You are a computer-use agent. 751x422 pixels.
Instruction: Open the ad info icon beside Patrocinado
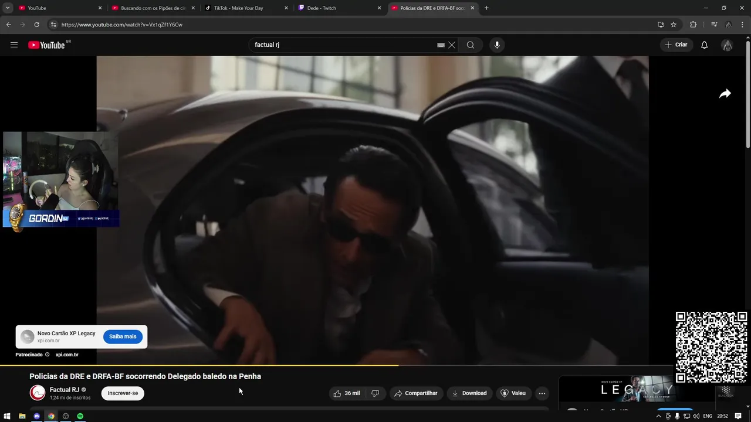click(48, 355)
